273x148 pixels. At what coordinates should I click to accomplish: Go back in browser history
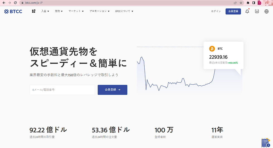click(x=4, y=3)
